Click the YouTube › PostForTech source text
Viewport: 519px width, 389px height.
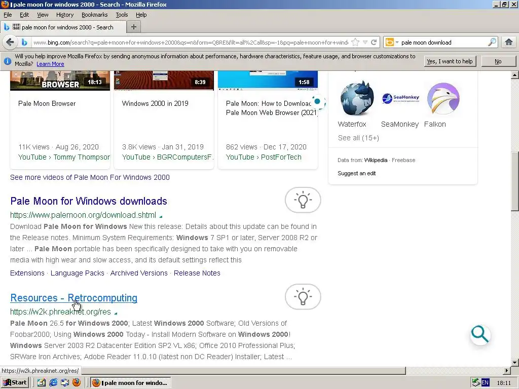tap(264, 157)
